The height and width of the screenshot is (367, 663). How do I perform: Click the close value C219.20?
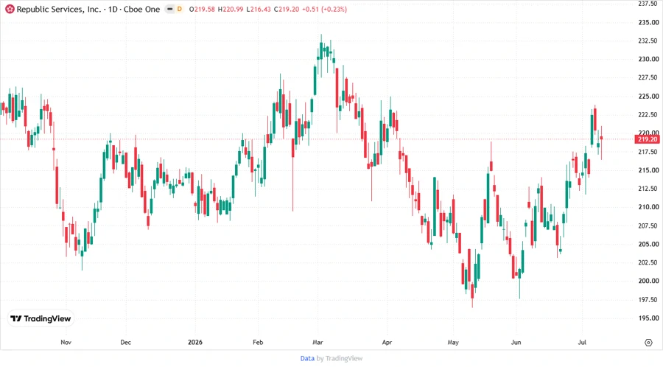coord(287,9)
